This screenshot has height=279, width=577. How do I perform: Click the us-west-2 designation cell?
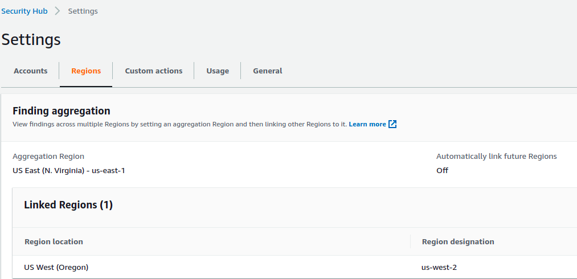439,267
